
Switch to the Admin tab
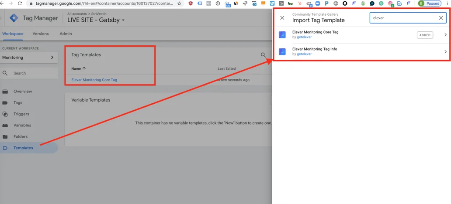point(66,34)
